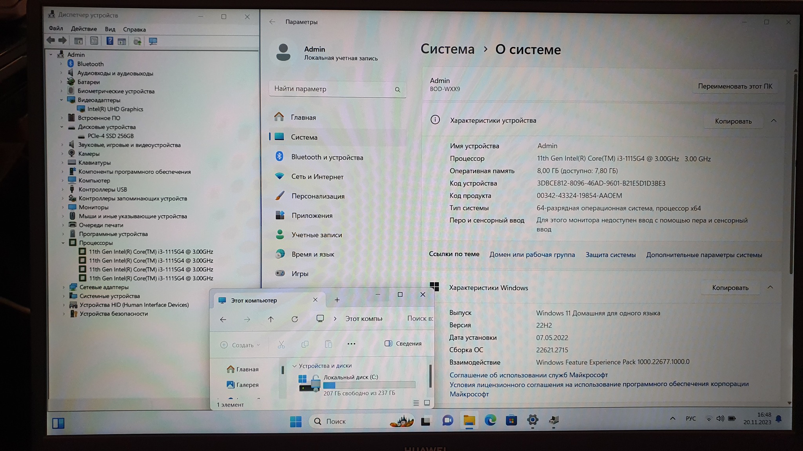Copy Windows specifications with the Копировать button
Image resolution: width=803 pixels, height=451 pixels.
tap(730, 288)
